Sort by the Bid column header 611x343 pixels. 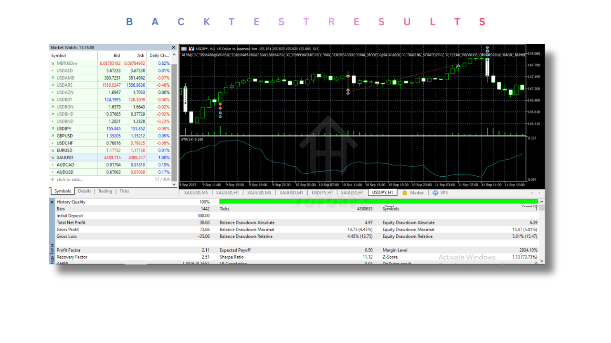point(116,55)
